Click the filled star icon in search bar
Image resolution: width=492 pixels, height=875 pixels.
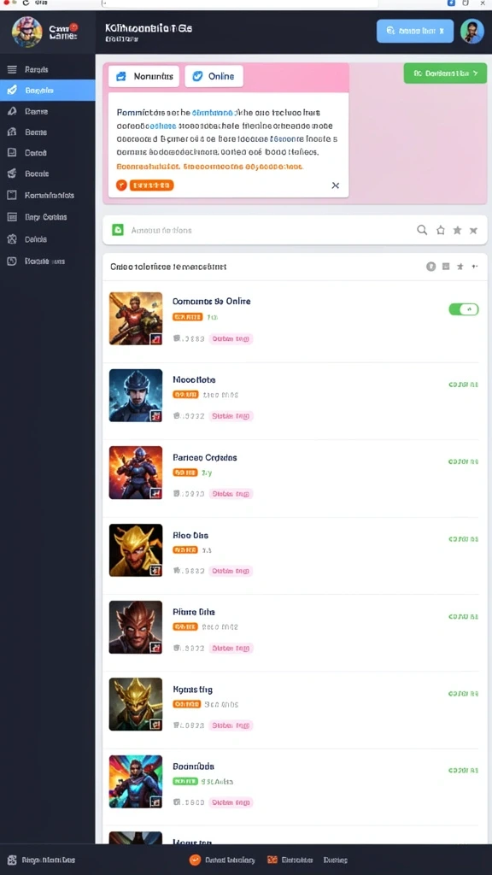coord(458,230)
